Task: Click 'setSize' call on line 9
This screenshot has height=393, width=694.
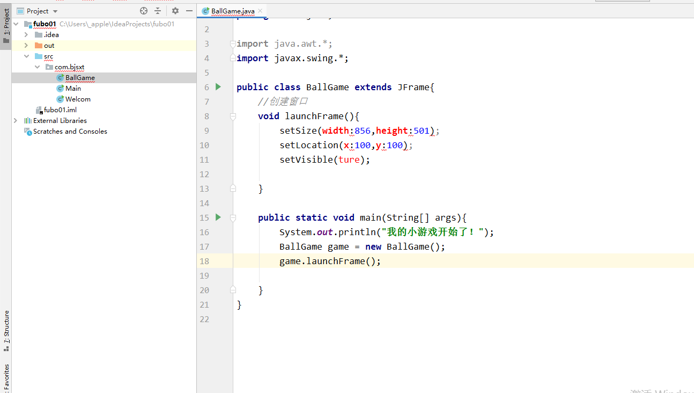Action: click(x=298, y=130)
